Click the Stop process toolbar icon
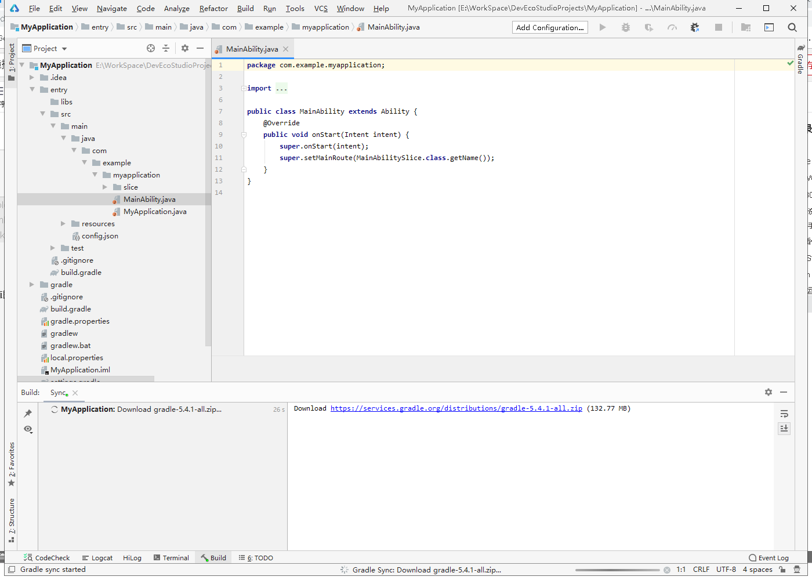The height and width of the screenshot is (580, 812). pos(719,27)
